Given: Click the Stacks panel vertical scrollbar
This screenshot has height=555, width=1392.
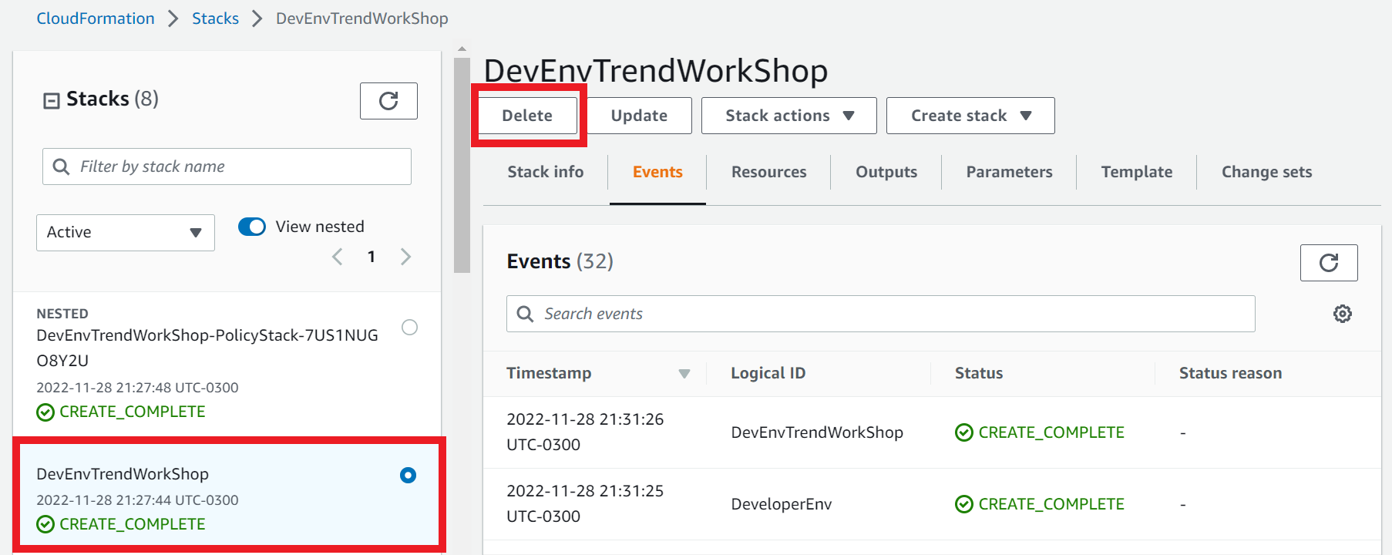Looking at the screenshot, I should pyautogui.click(x=462, y=165).
